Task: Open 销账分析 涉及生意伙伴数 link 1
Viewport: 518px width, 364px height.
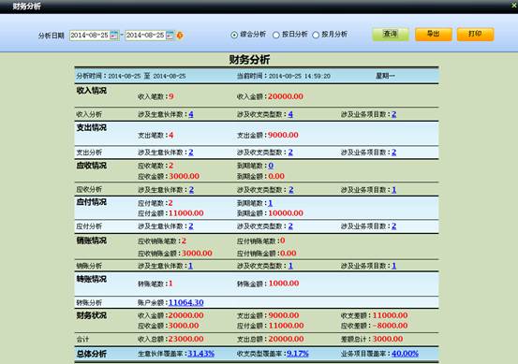Action: coord(190,266)
